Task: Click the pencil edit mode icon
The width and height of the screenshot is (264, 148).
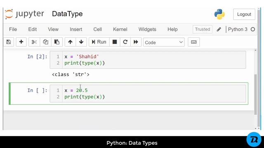Action: (x=219, y=29)
